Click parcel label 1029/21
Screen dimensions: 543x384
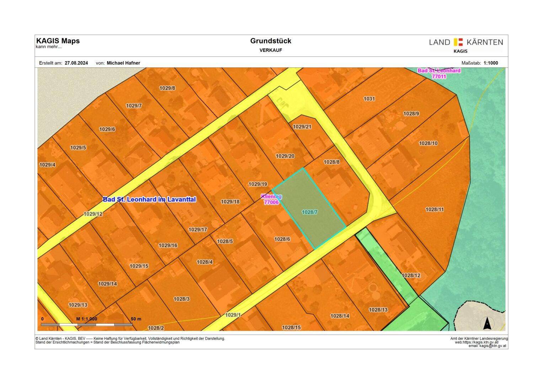pos(302,127)
